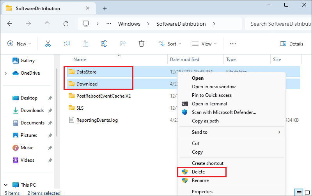Viewport: 312px width, 196px height.
Task: Open Videos in Quick access
Action: (x=23, y=160)
